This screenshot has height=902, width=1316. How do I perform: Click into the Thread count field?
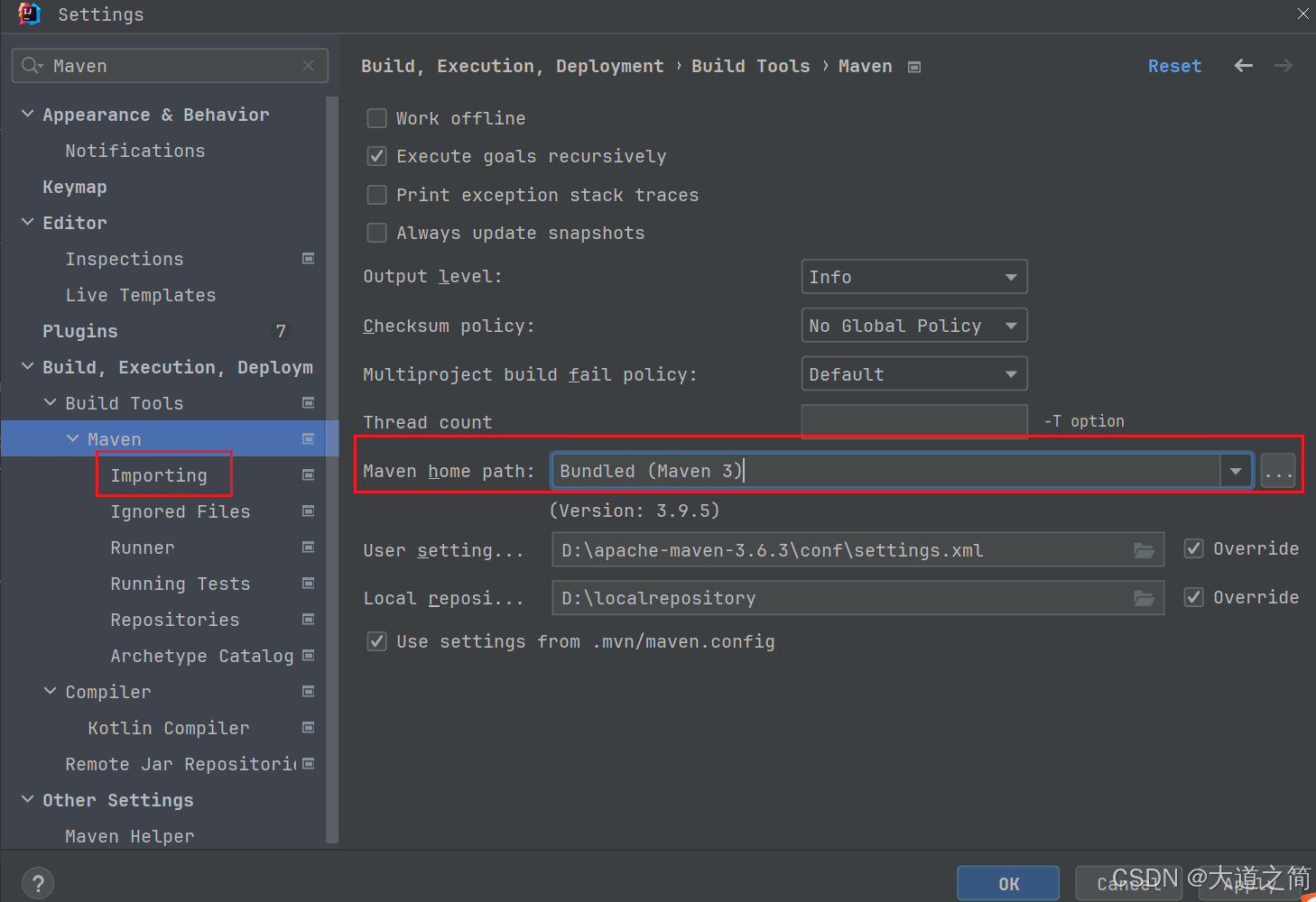click(x=914, y=421)
